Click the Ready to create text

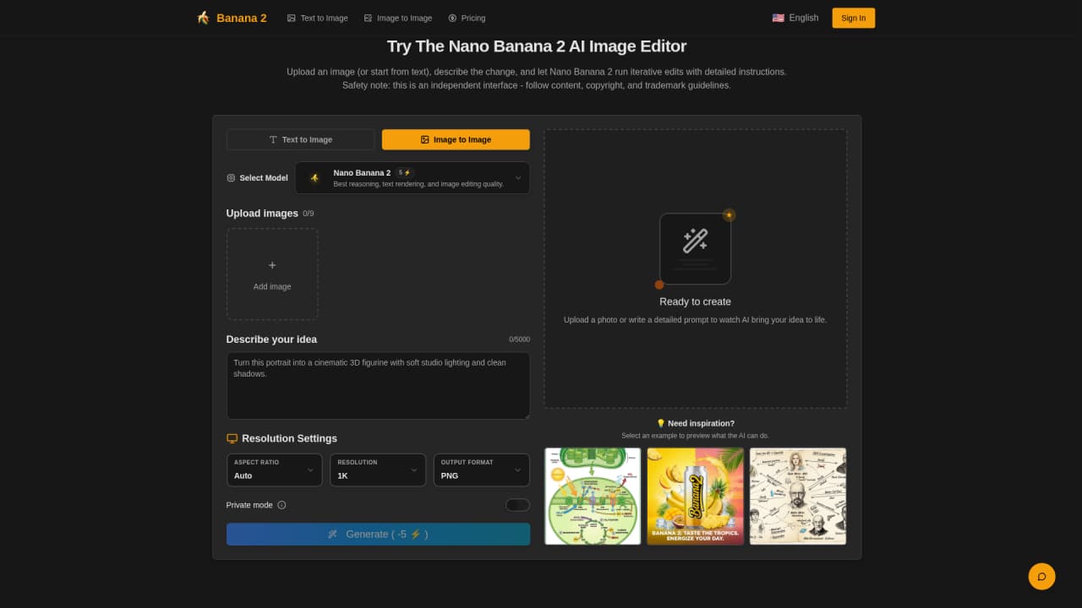pos(696,301)
